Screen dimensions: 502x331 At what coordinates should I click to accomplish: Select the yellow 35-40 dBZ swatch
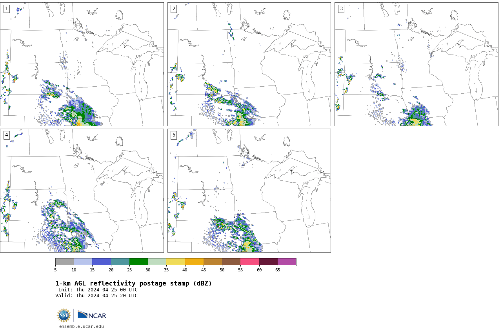(176, 262)
